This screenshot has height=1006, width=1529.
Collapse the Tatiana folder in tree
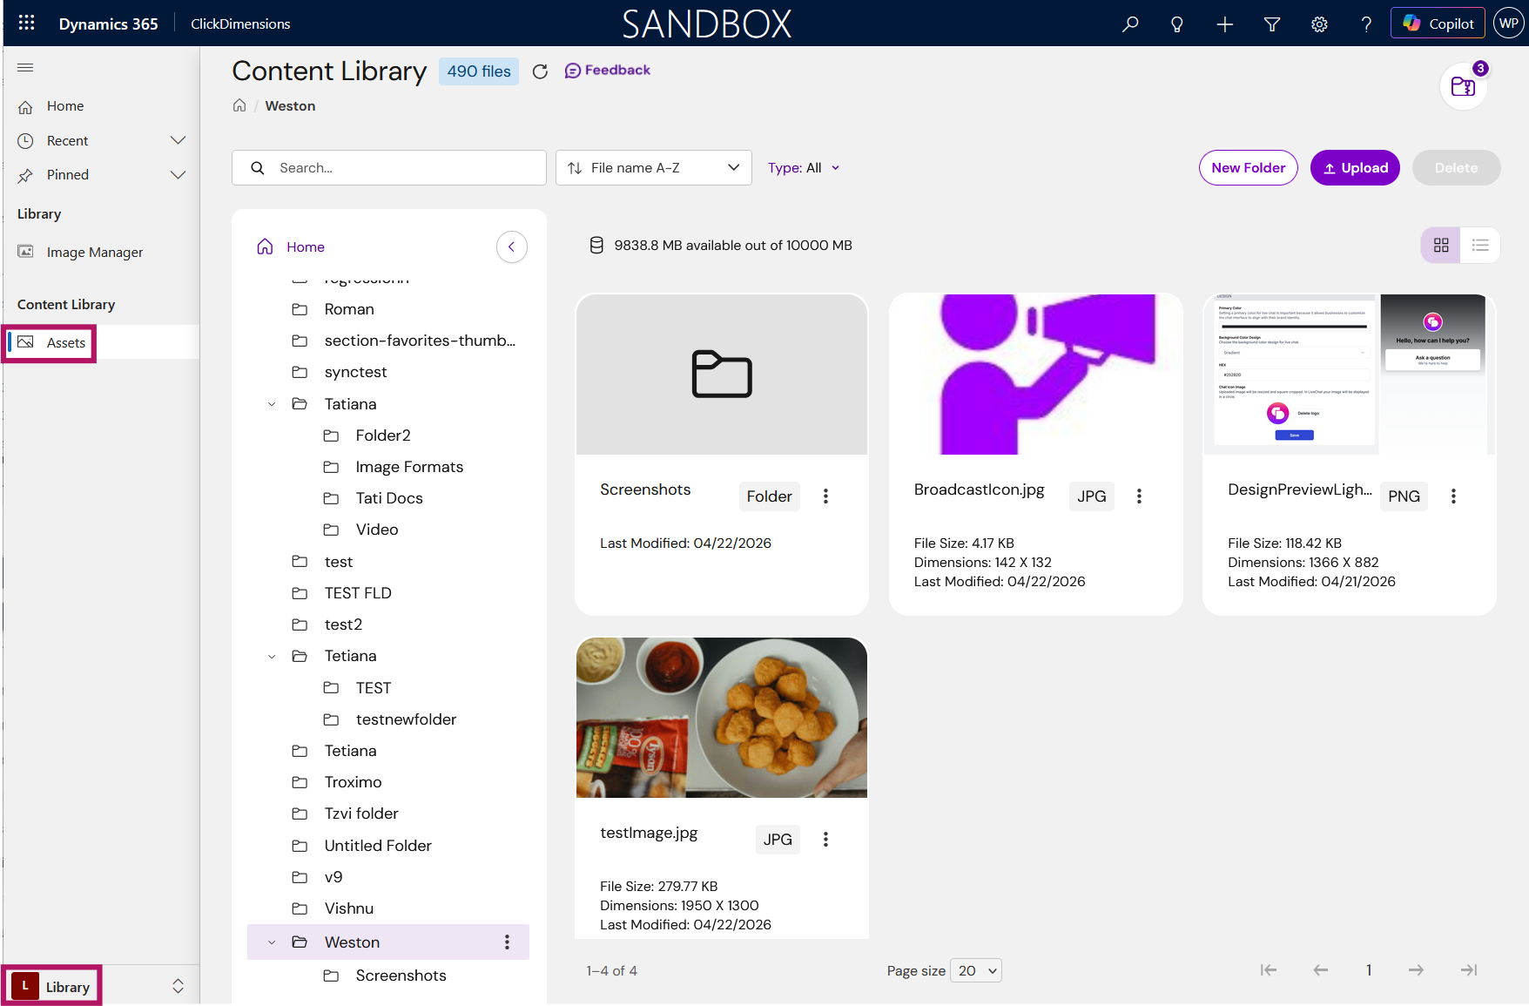(x=272, y=404)
